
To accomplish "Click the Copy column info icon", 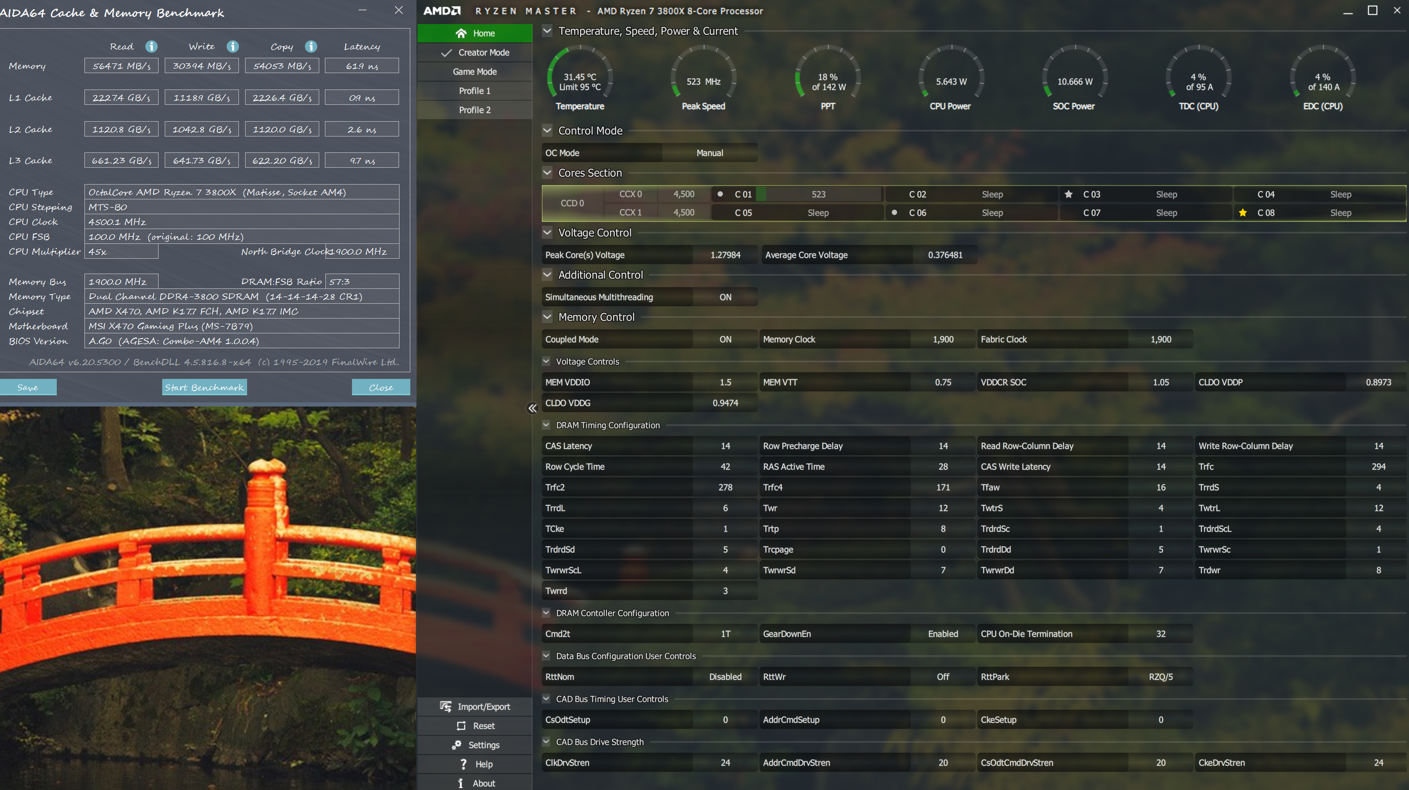I will point(311,47).
